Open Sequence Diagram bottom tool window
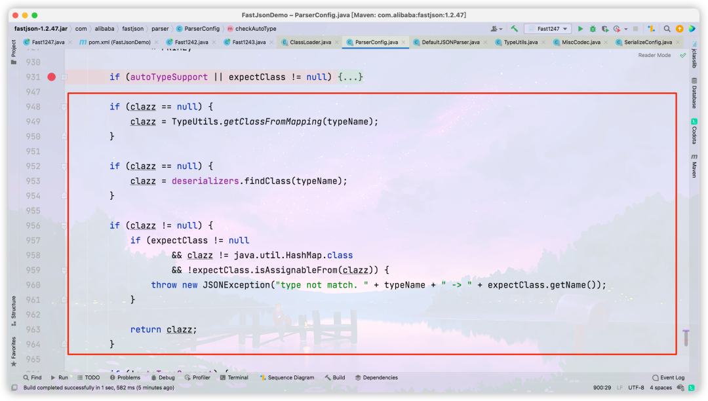708x401 pixels. 287,377
